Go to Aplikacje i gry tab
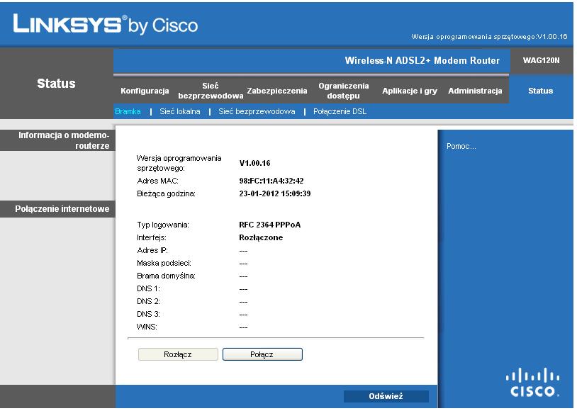The image size is (577, 411). [410, 91]
